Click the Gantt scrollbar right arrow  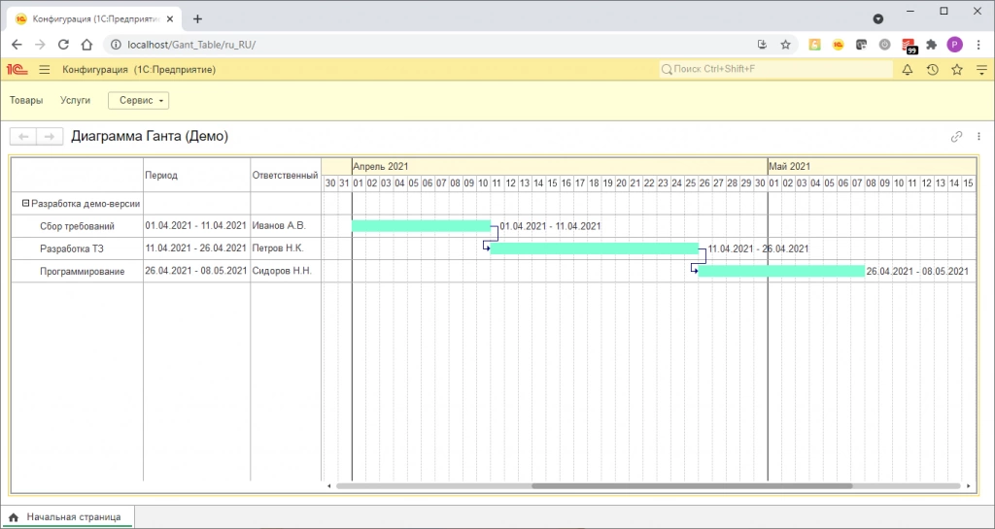click(969, 486)
